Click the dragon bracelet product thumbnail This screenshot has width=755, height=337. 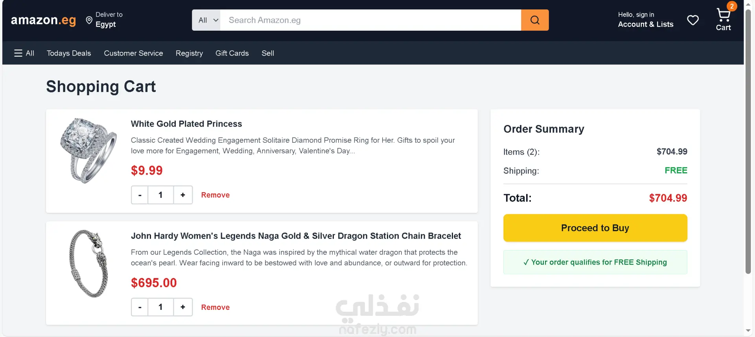[x=89, y=263]
